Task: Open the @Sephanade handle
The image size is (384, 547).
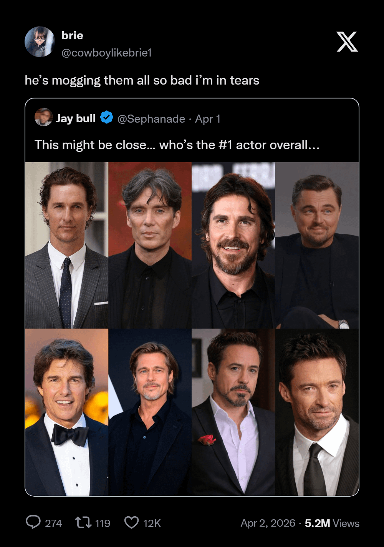Action: (151, 119)
